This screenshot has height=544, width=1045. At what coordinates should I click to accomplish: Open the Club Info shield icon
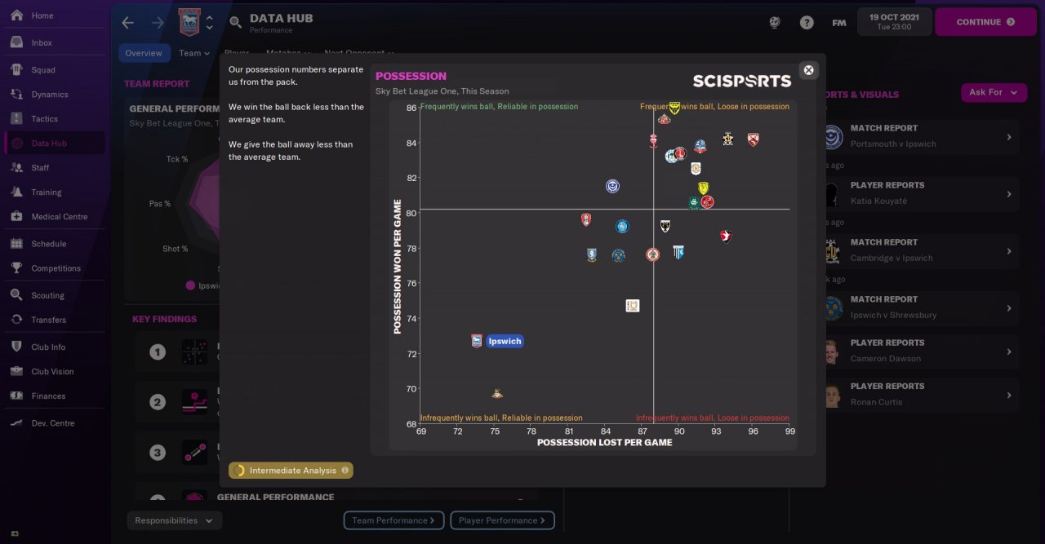(16, 347)
